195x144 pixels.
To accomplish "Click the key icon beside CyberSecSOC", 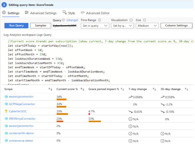I will 6,111.
